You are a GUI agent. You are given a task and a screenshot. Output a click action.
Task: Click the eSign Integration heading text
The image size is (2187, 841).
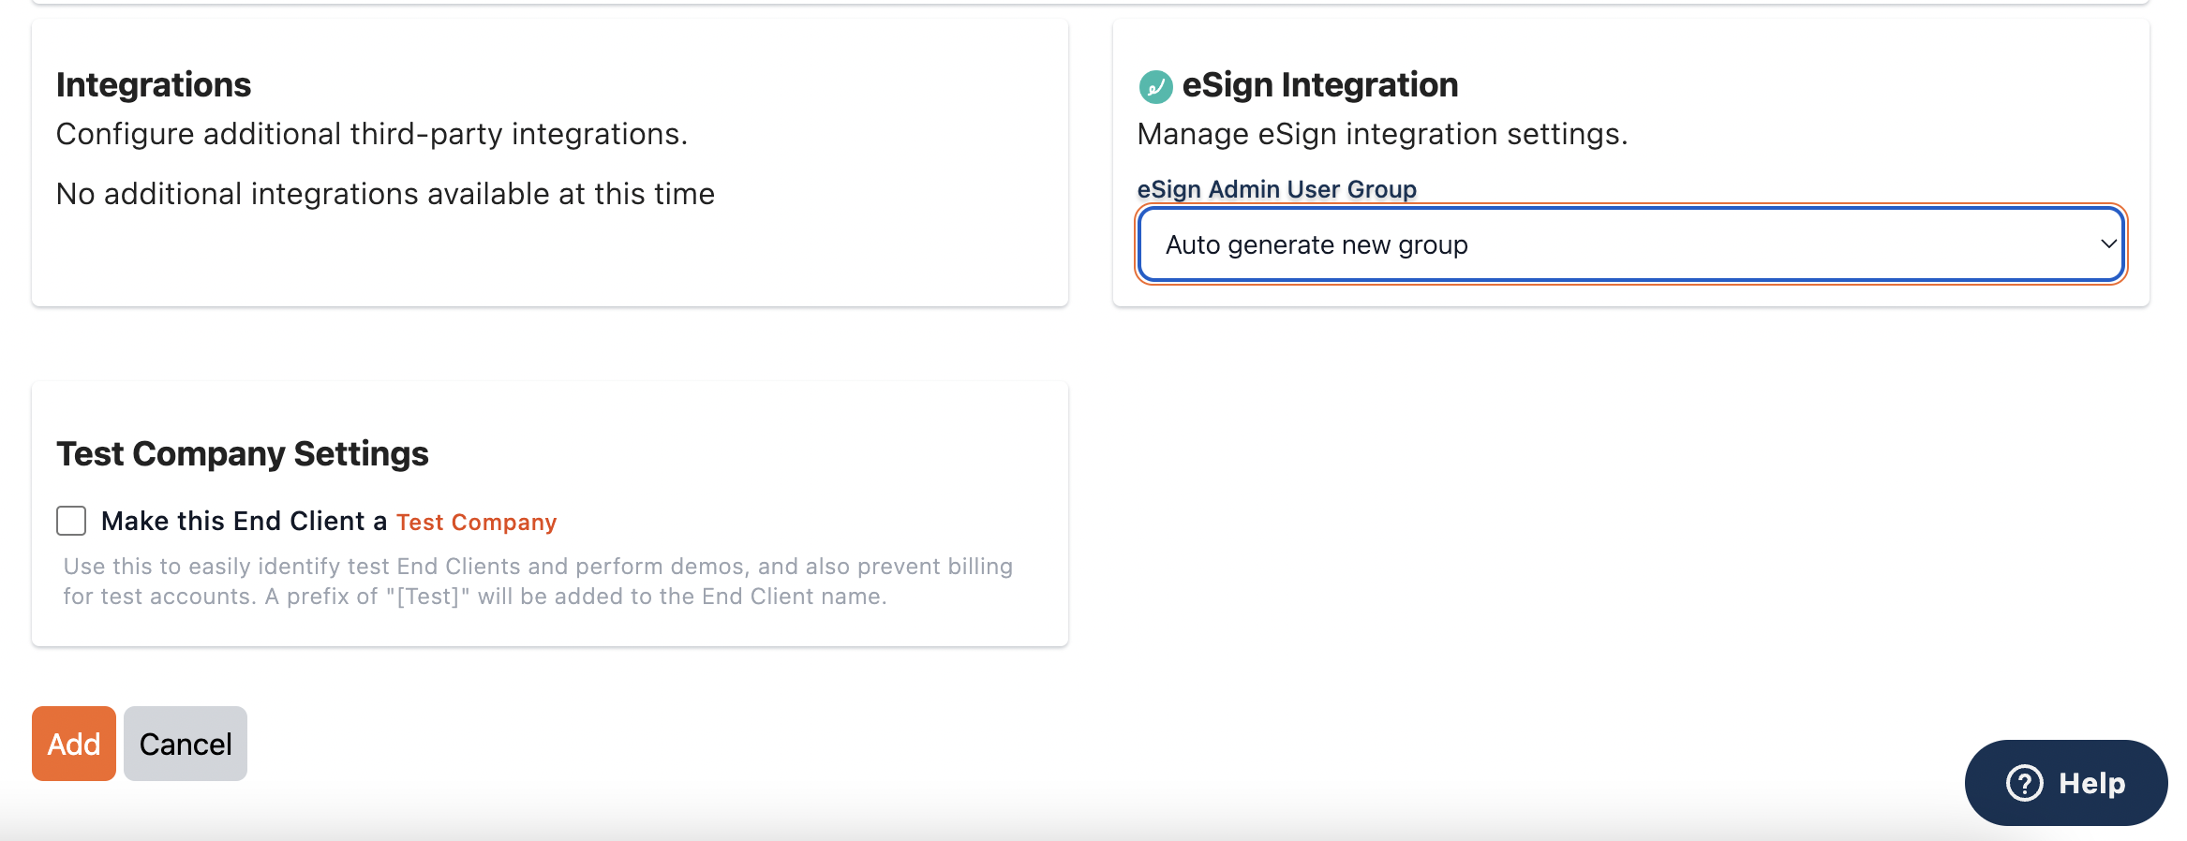pos(1320,85)
